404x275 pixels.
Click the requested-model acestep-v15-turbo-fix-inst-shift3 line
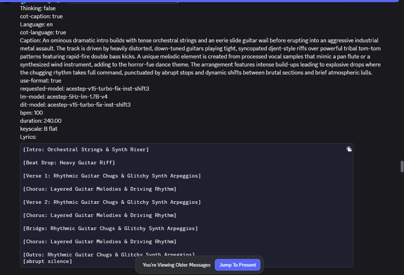tap(84, 88)
